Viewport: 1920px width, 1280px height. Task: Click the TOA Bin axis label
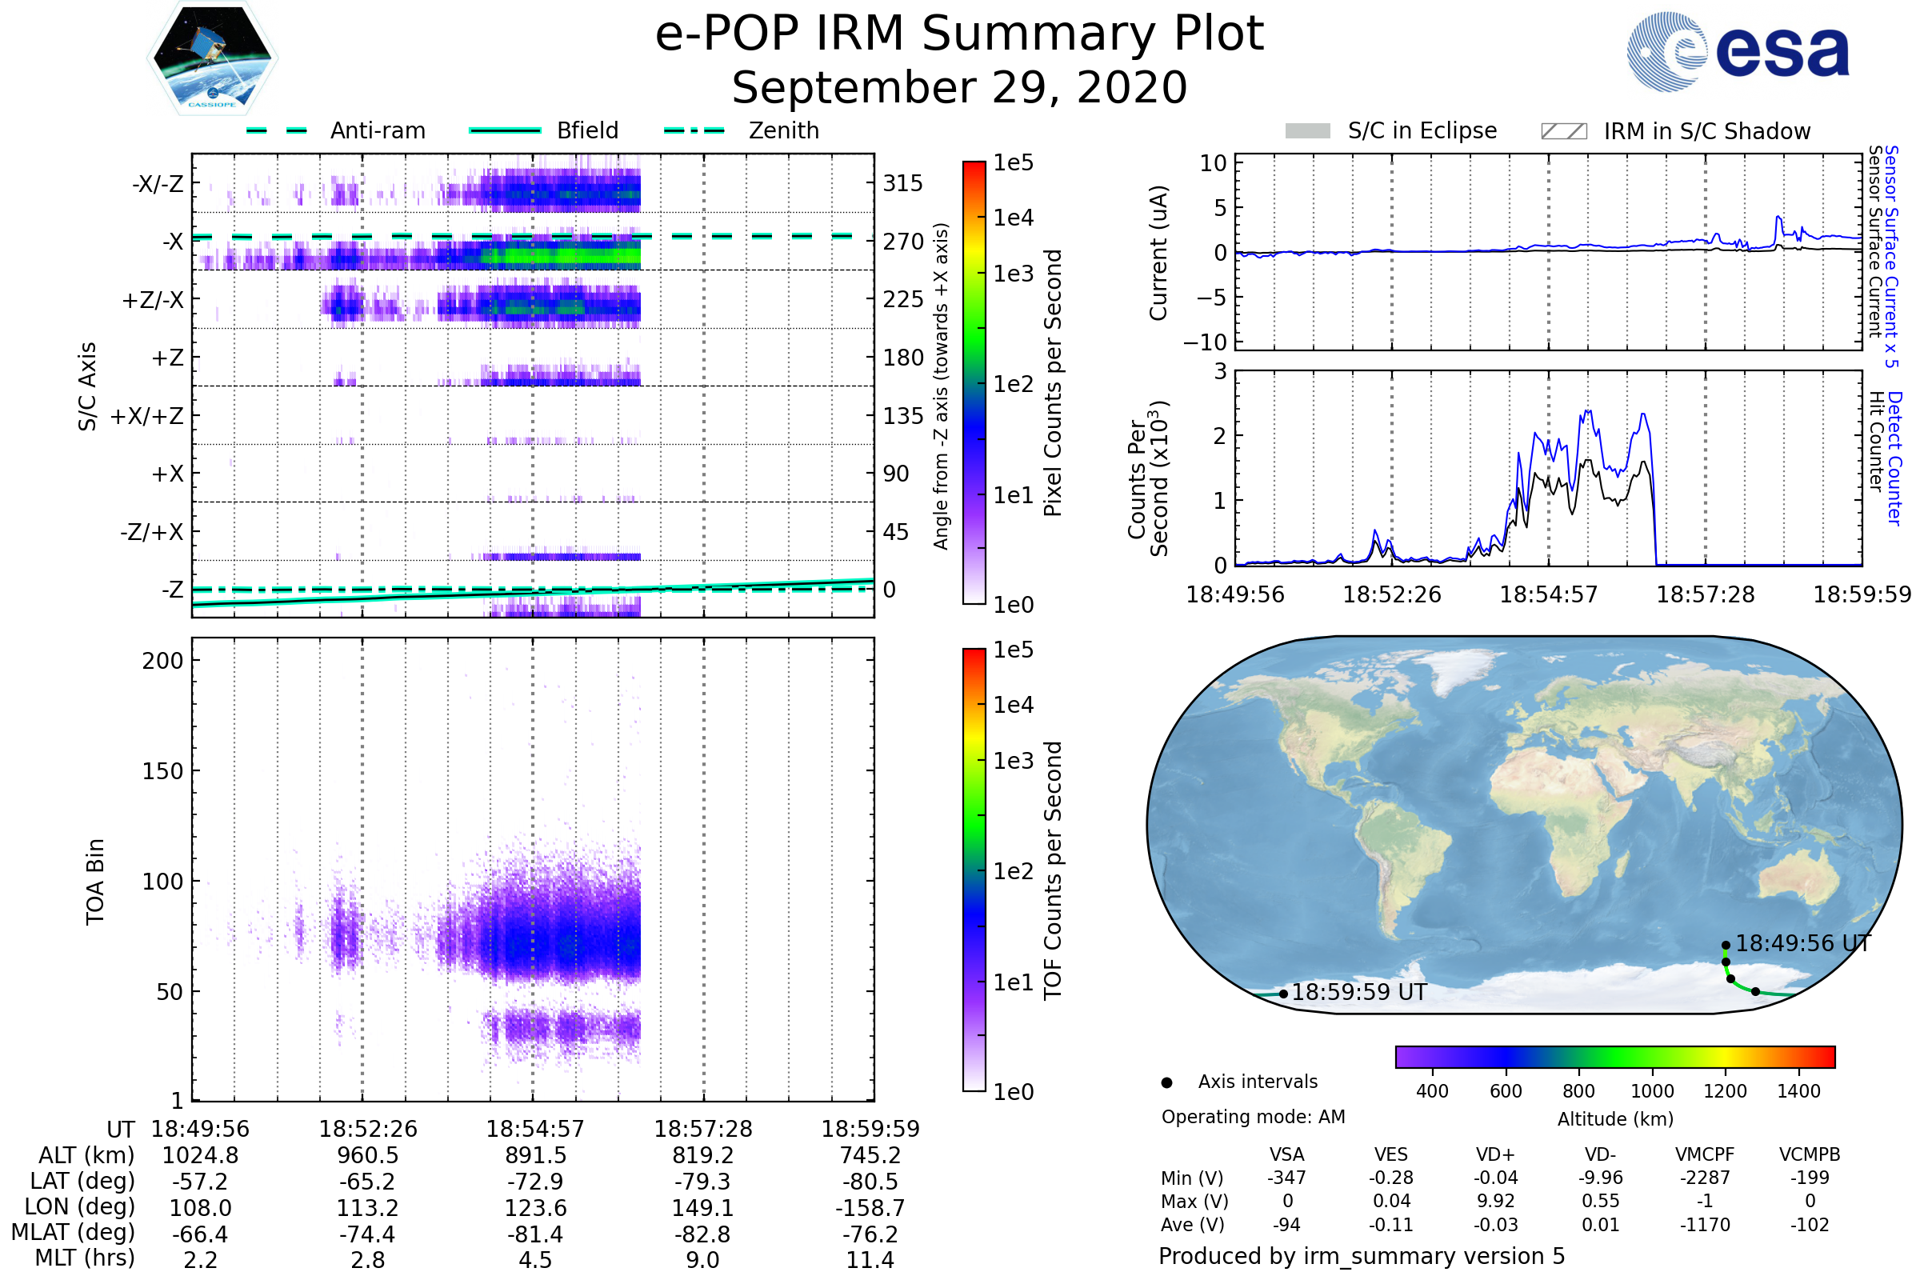95,882
